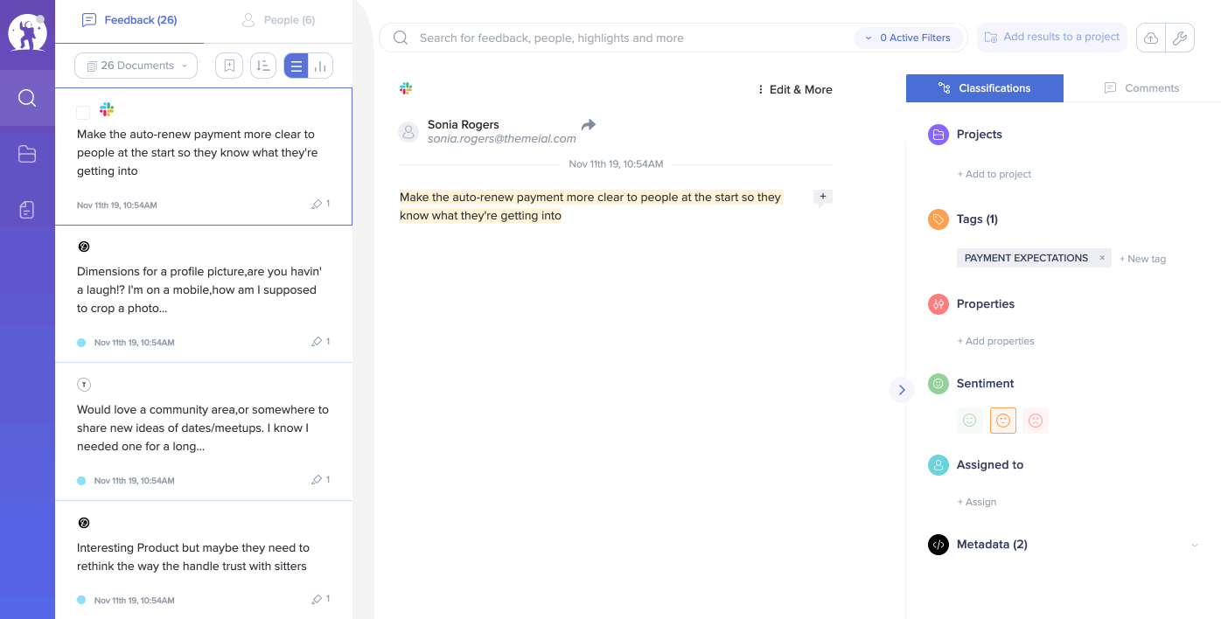Open the Interesting Product feedback card

click(x=204, y=560)
